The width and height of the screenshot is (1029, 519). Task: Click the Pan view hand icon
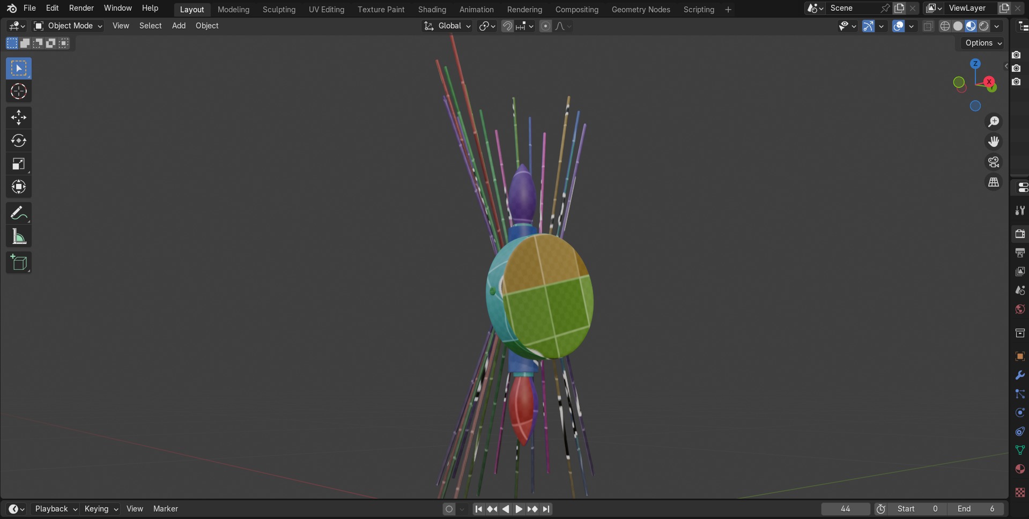point(994,142)
